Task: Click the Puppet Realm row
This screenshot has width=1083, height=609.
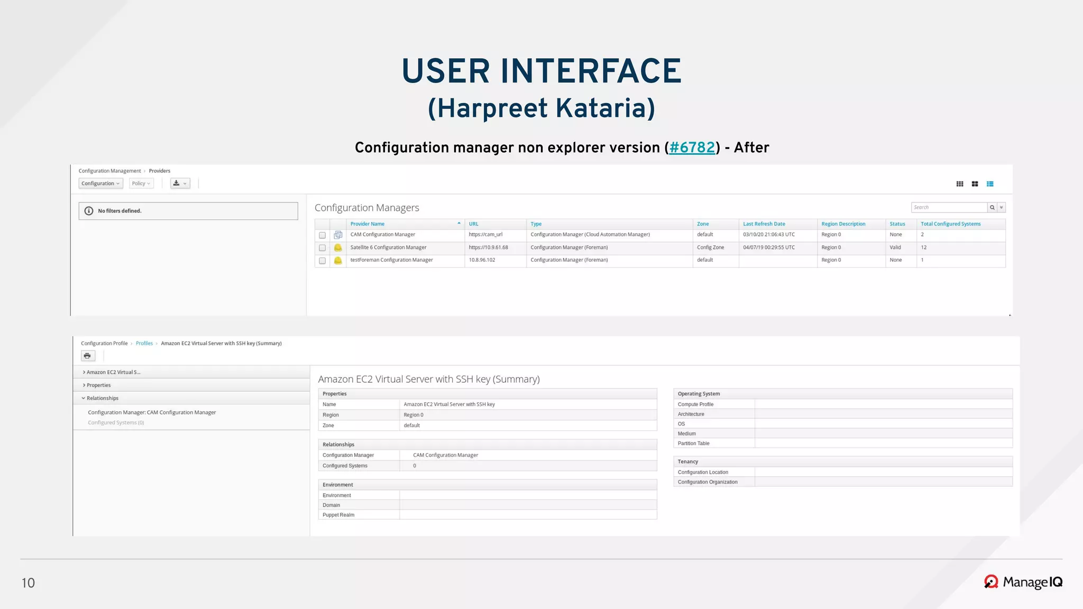Action: click(x=488, y=515)
